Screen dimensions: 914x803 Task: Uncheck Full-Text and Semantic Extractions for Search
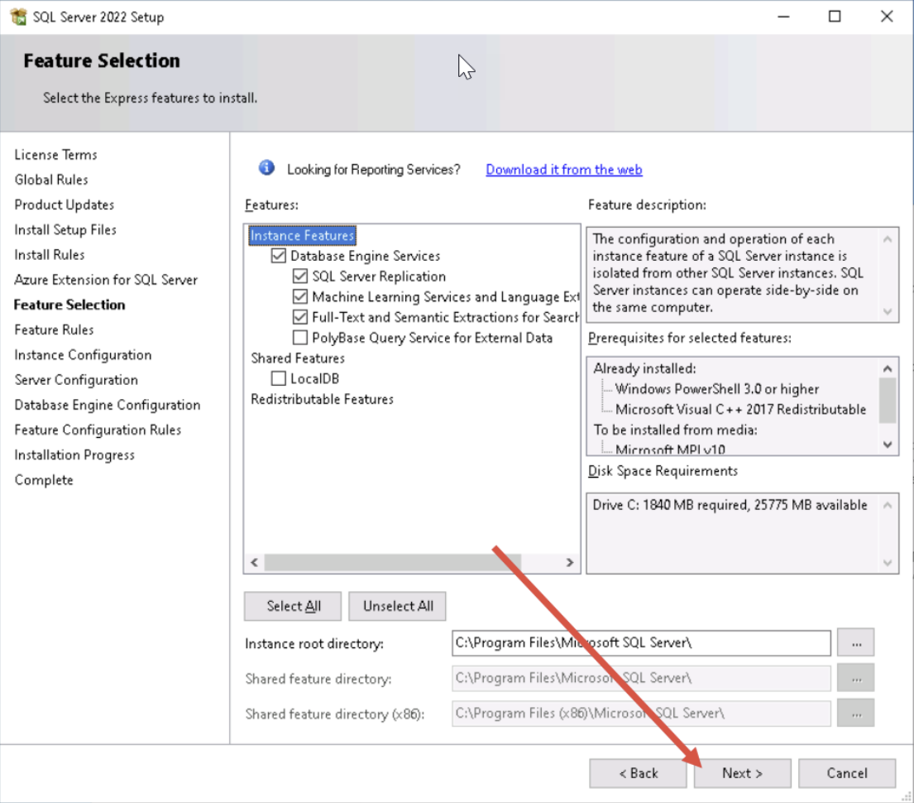tap(300, 317)
